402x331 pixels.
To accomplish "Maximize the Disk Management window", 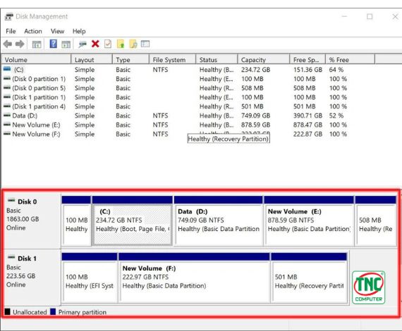I will (x=370, y=17).
